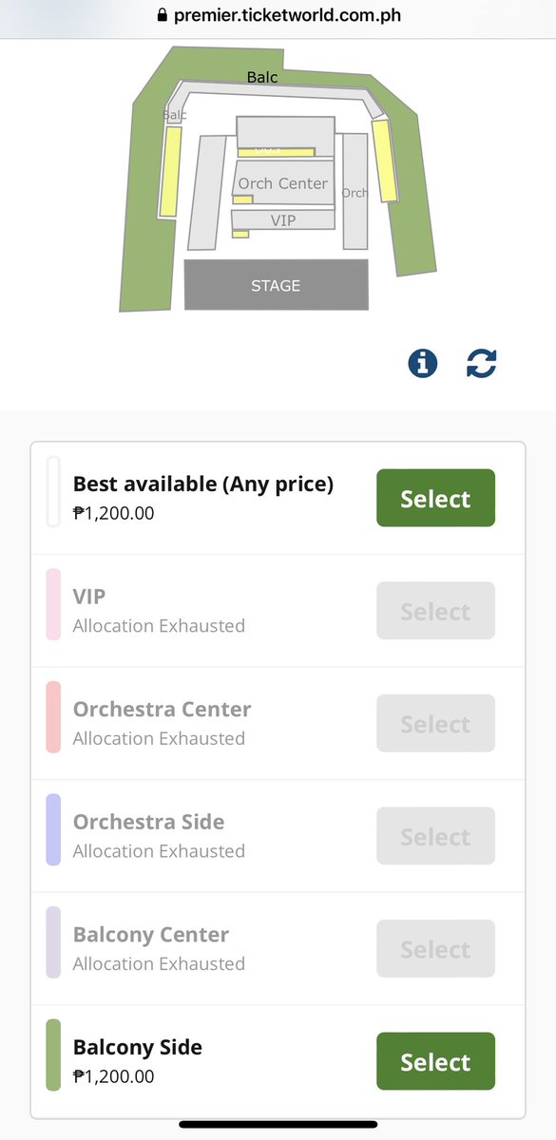Click the disabled Balcony Center Select button
This screenshot has height=1140, width=556.
[x=435, y=948]
